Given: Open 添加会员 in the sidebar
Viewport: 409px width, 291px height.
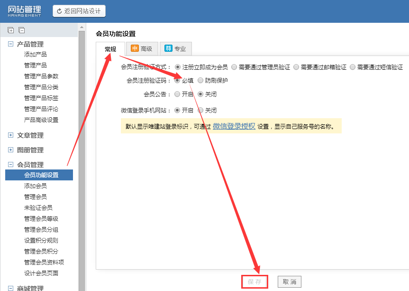Looking at the screenshot, I should [x=36, y=186].
